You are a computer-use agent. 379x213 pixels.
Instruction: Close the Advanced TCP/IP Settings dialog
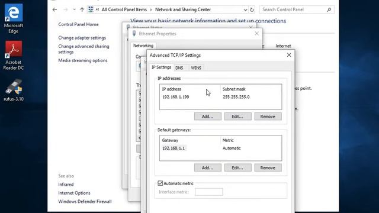tap(289, 55)
